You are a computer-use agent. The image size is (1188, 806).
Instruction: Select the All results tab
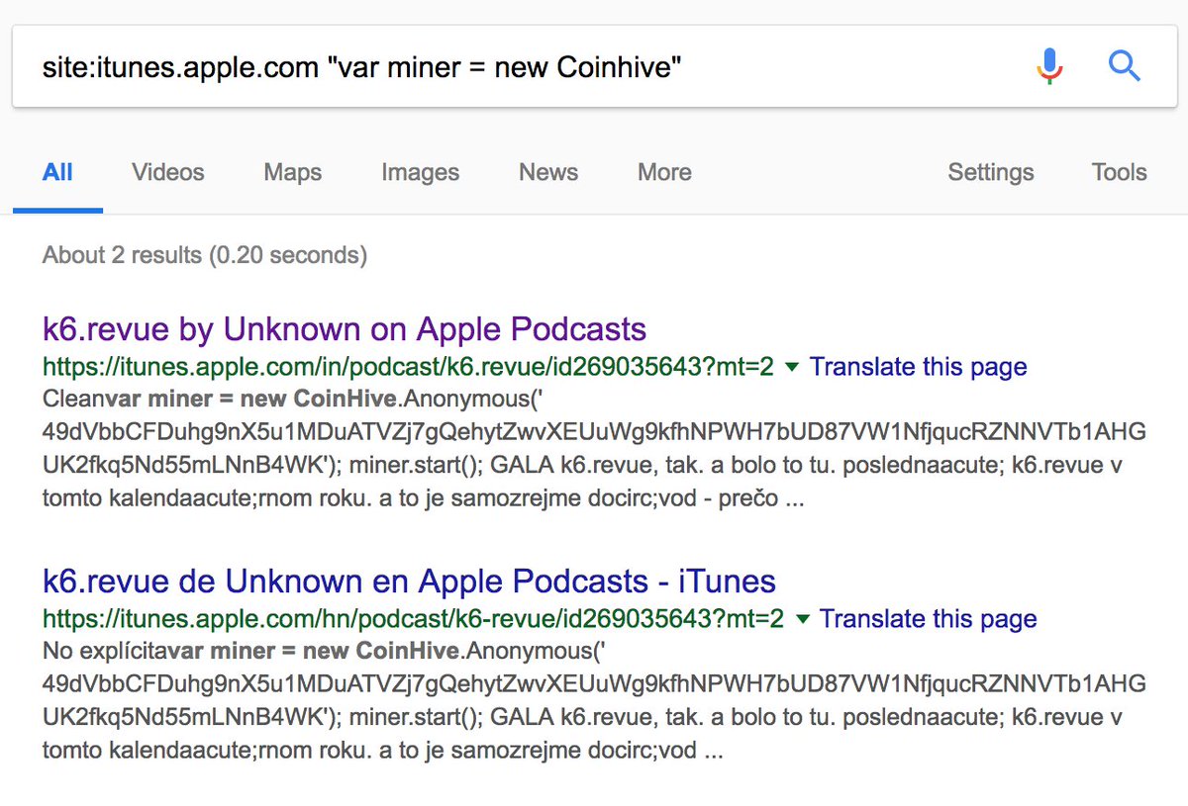[x=57, y=172]
